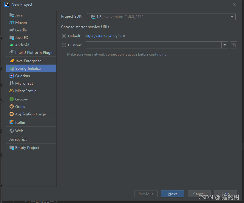The width and height of the screenshot is (244, 203).
Task: Select the Empty Project label
Action: tap(27, 148)
